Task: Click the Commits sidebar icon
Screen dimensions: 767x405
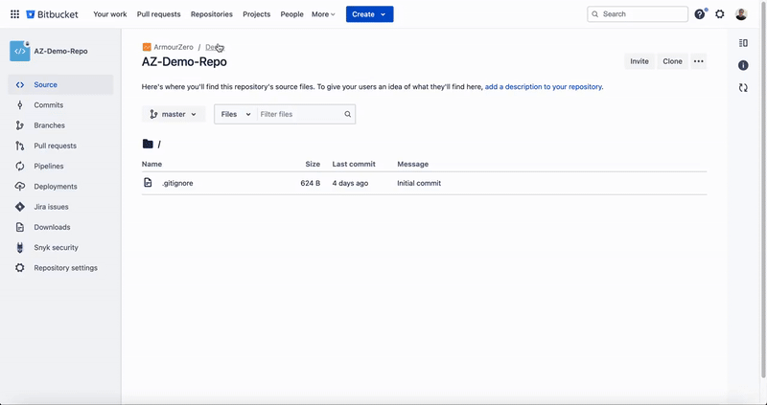Action: coord(19,105)
